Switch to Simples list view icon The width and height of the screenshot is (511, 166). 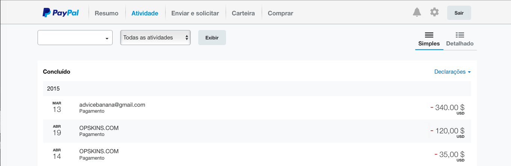pyautogui.click(x=429, y=35)
